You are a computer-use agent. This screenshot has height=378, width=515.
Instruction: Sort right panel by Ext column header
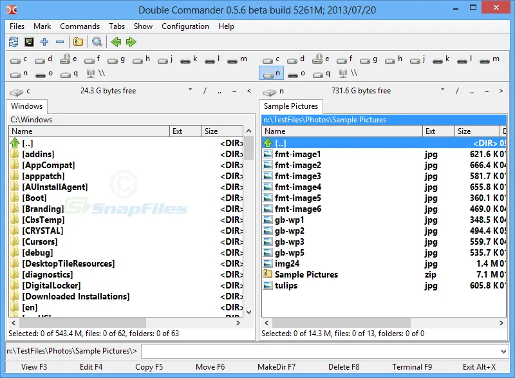coord(438,131)
